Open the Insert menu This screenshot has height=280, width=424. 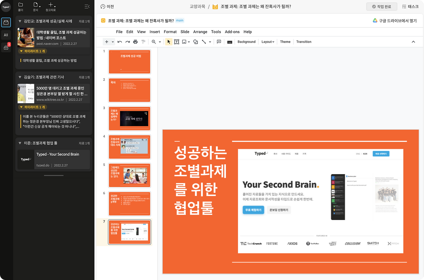click(x=155, y=32)
